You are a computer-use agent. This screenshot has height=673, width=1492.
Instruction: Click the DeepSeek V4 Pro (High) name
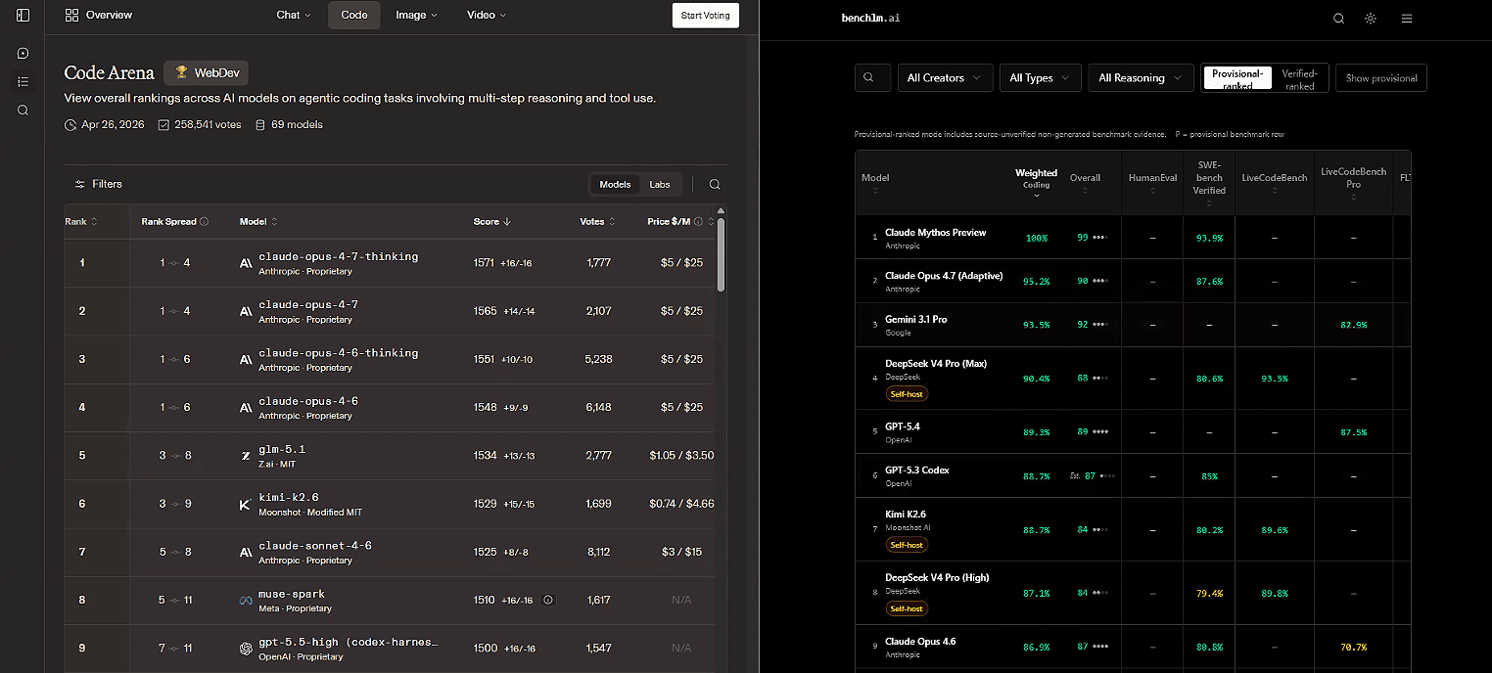point(937,577)
